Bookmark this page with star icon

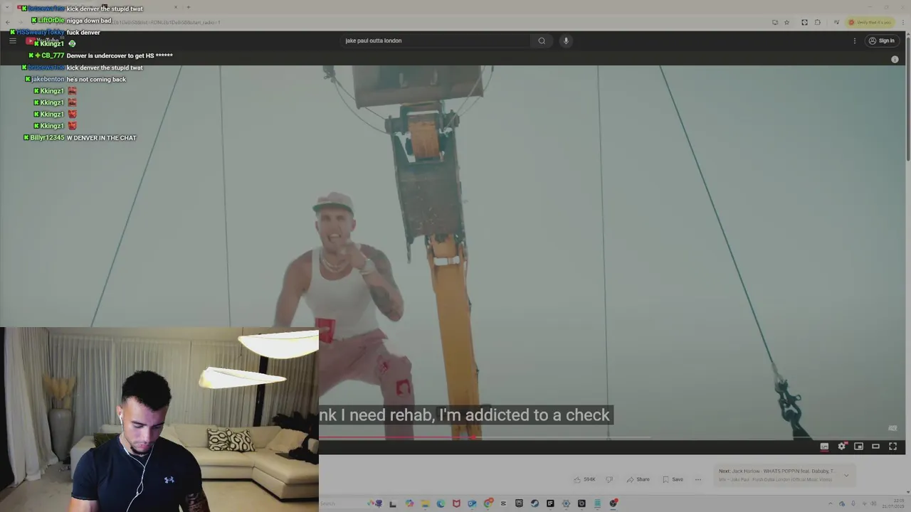click(x=786, y=22)
